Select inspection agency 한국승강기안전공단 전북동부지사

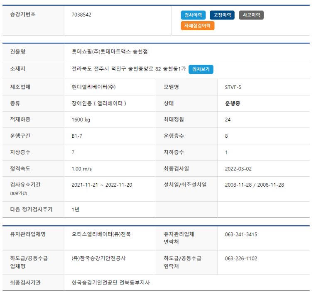[111, 283]
